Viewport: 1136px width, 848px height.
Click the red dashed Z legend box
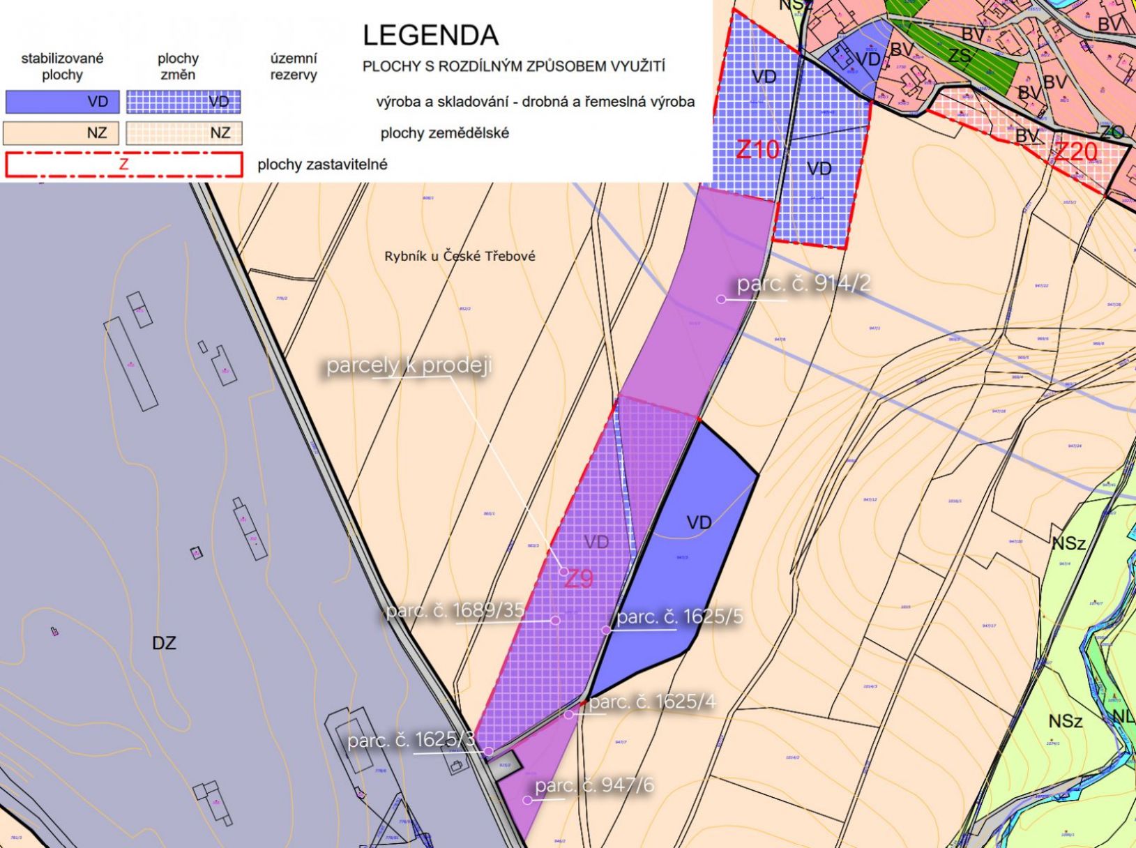coord(123,165)
